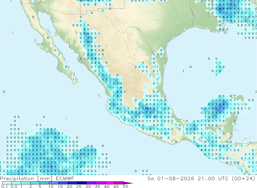The image size is (257, 188).
Task: Click the "21..00 UTC" time text
Action: pyautogui.click(x=213, y=178)
